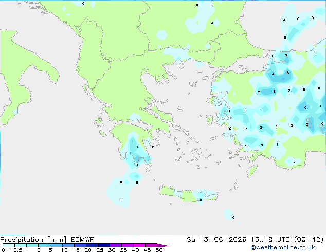The image size is (326, 252).
Task: Click the 5–10 mm legend color swatch
Action: 56,245
